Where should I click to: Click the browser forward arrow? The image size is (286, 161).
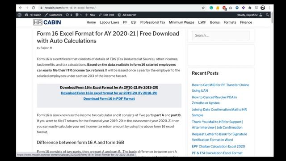click(x=27, y=8)
